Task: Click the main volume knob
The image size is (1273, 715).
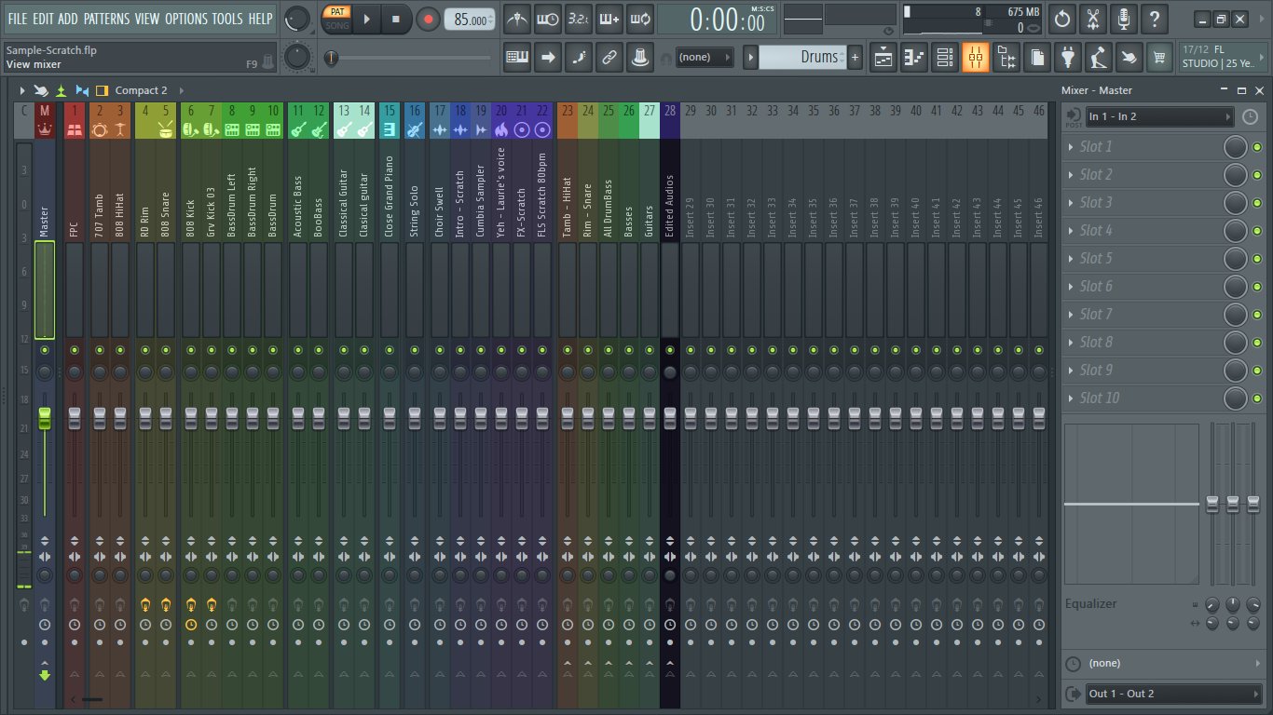Action: pos(298,19)
